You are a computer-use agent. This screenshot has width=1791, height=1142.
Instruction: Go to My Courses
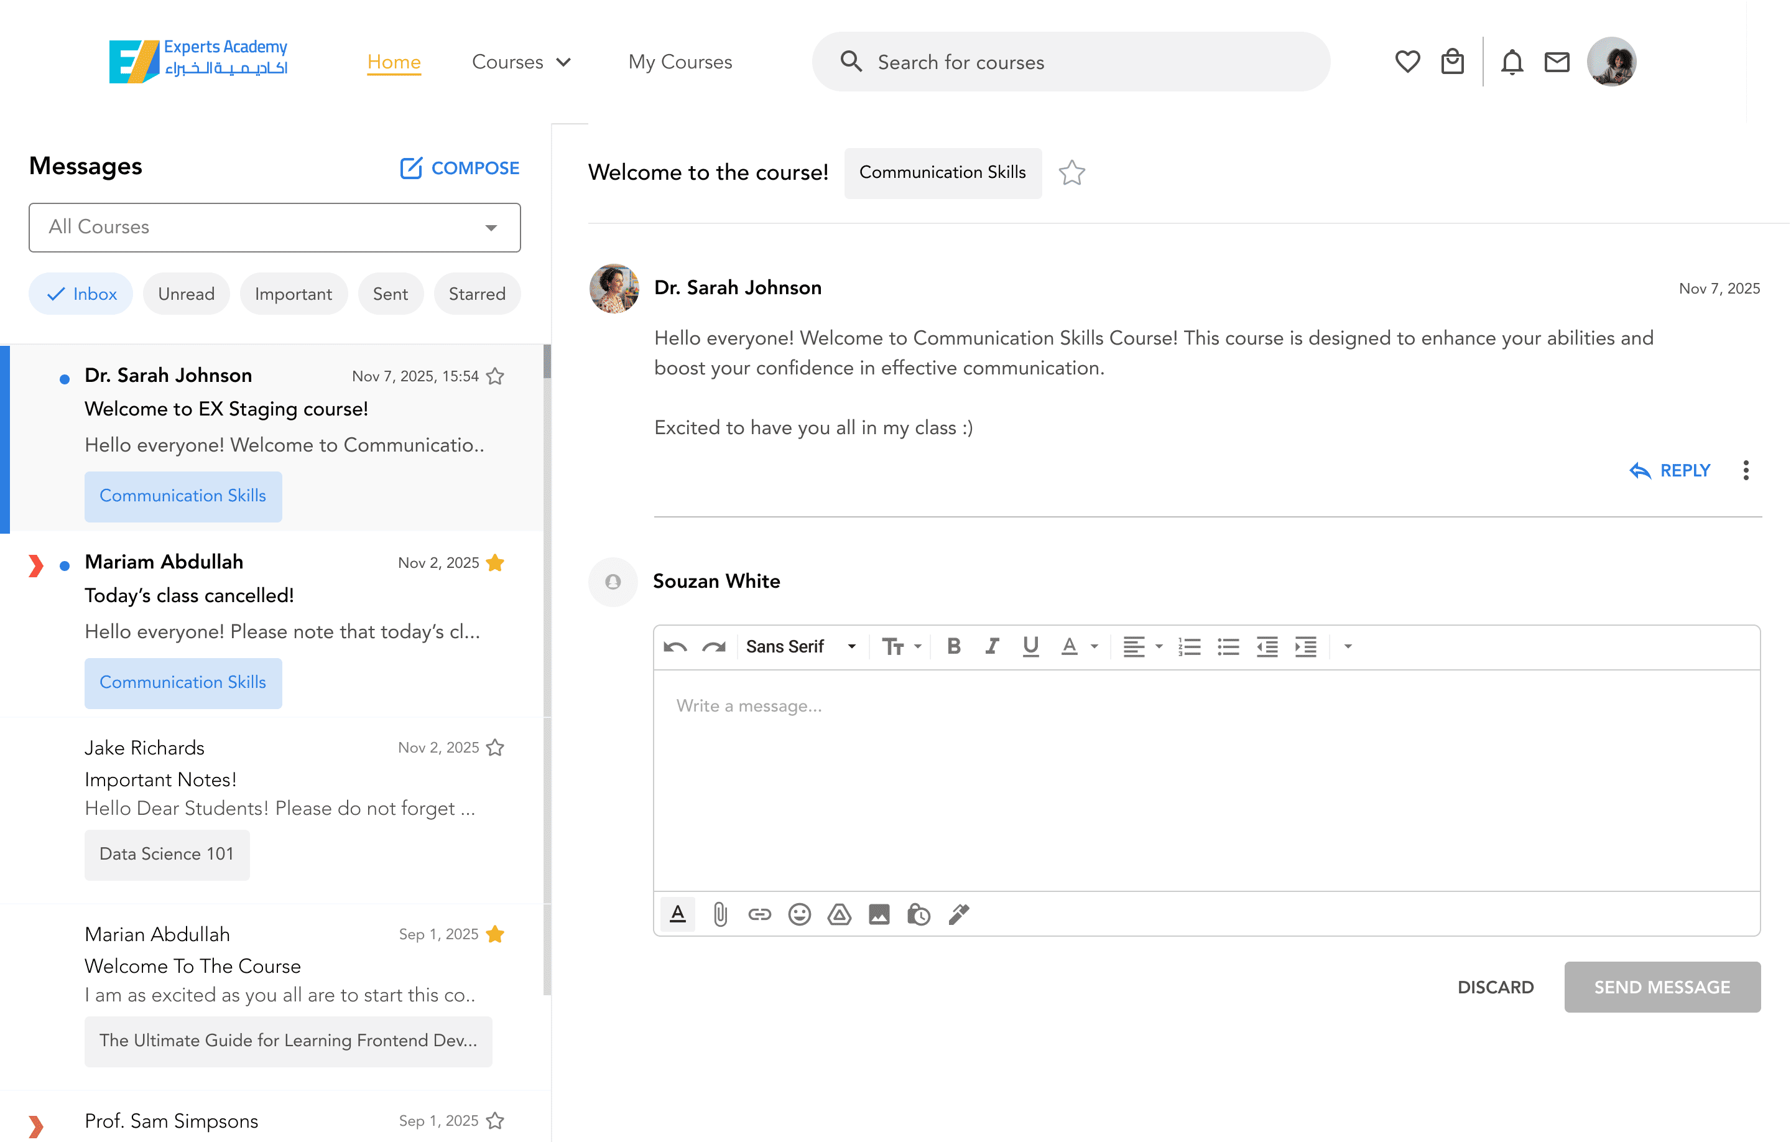pyautogui.click(x=679, y=62)
